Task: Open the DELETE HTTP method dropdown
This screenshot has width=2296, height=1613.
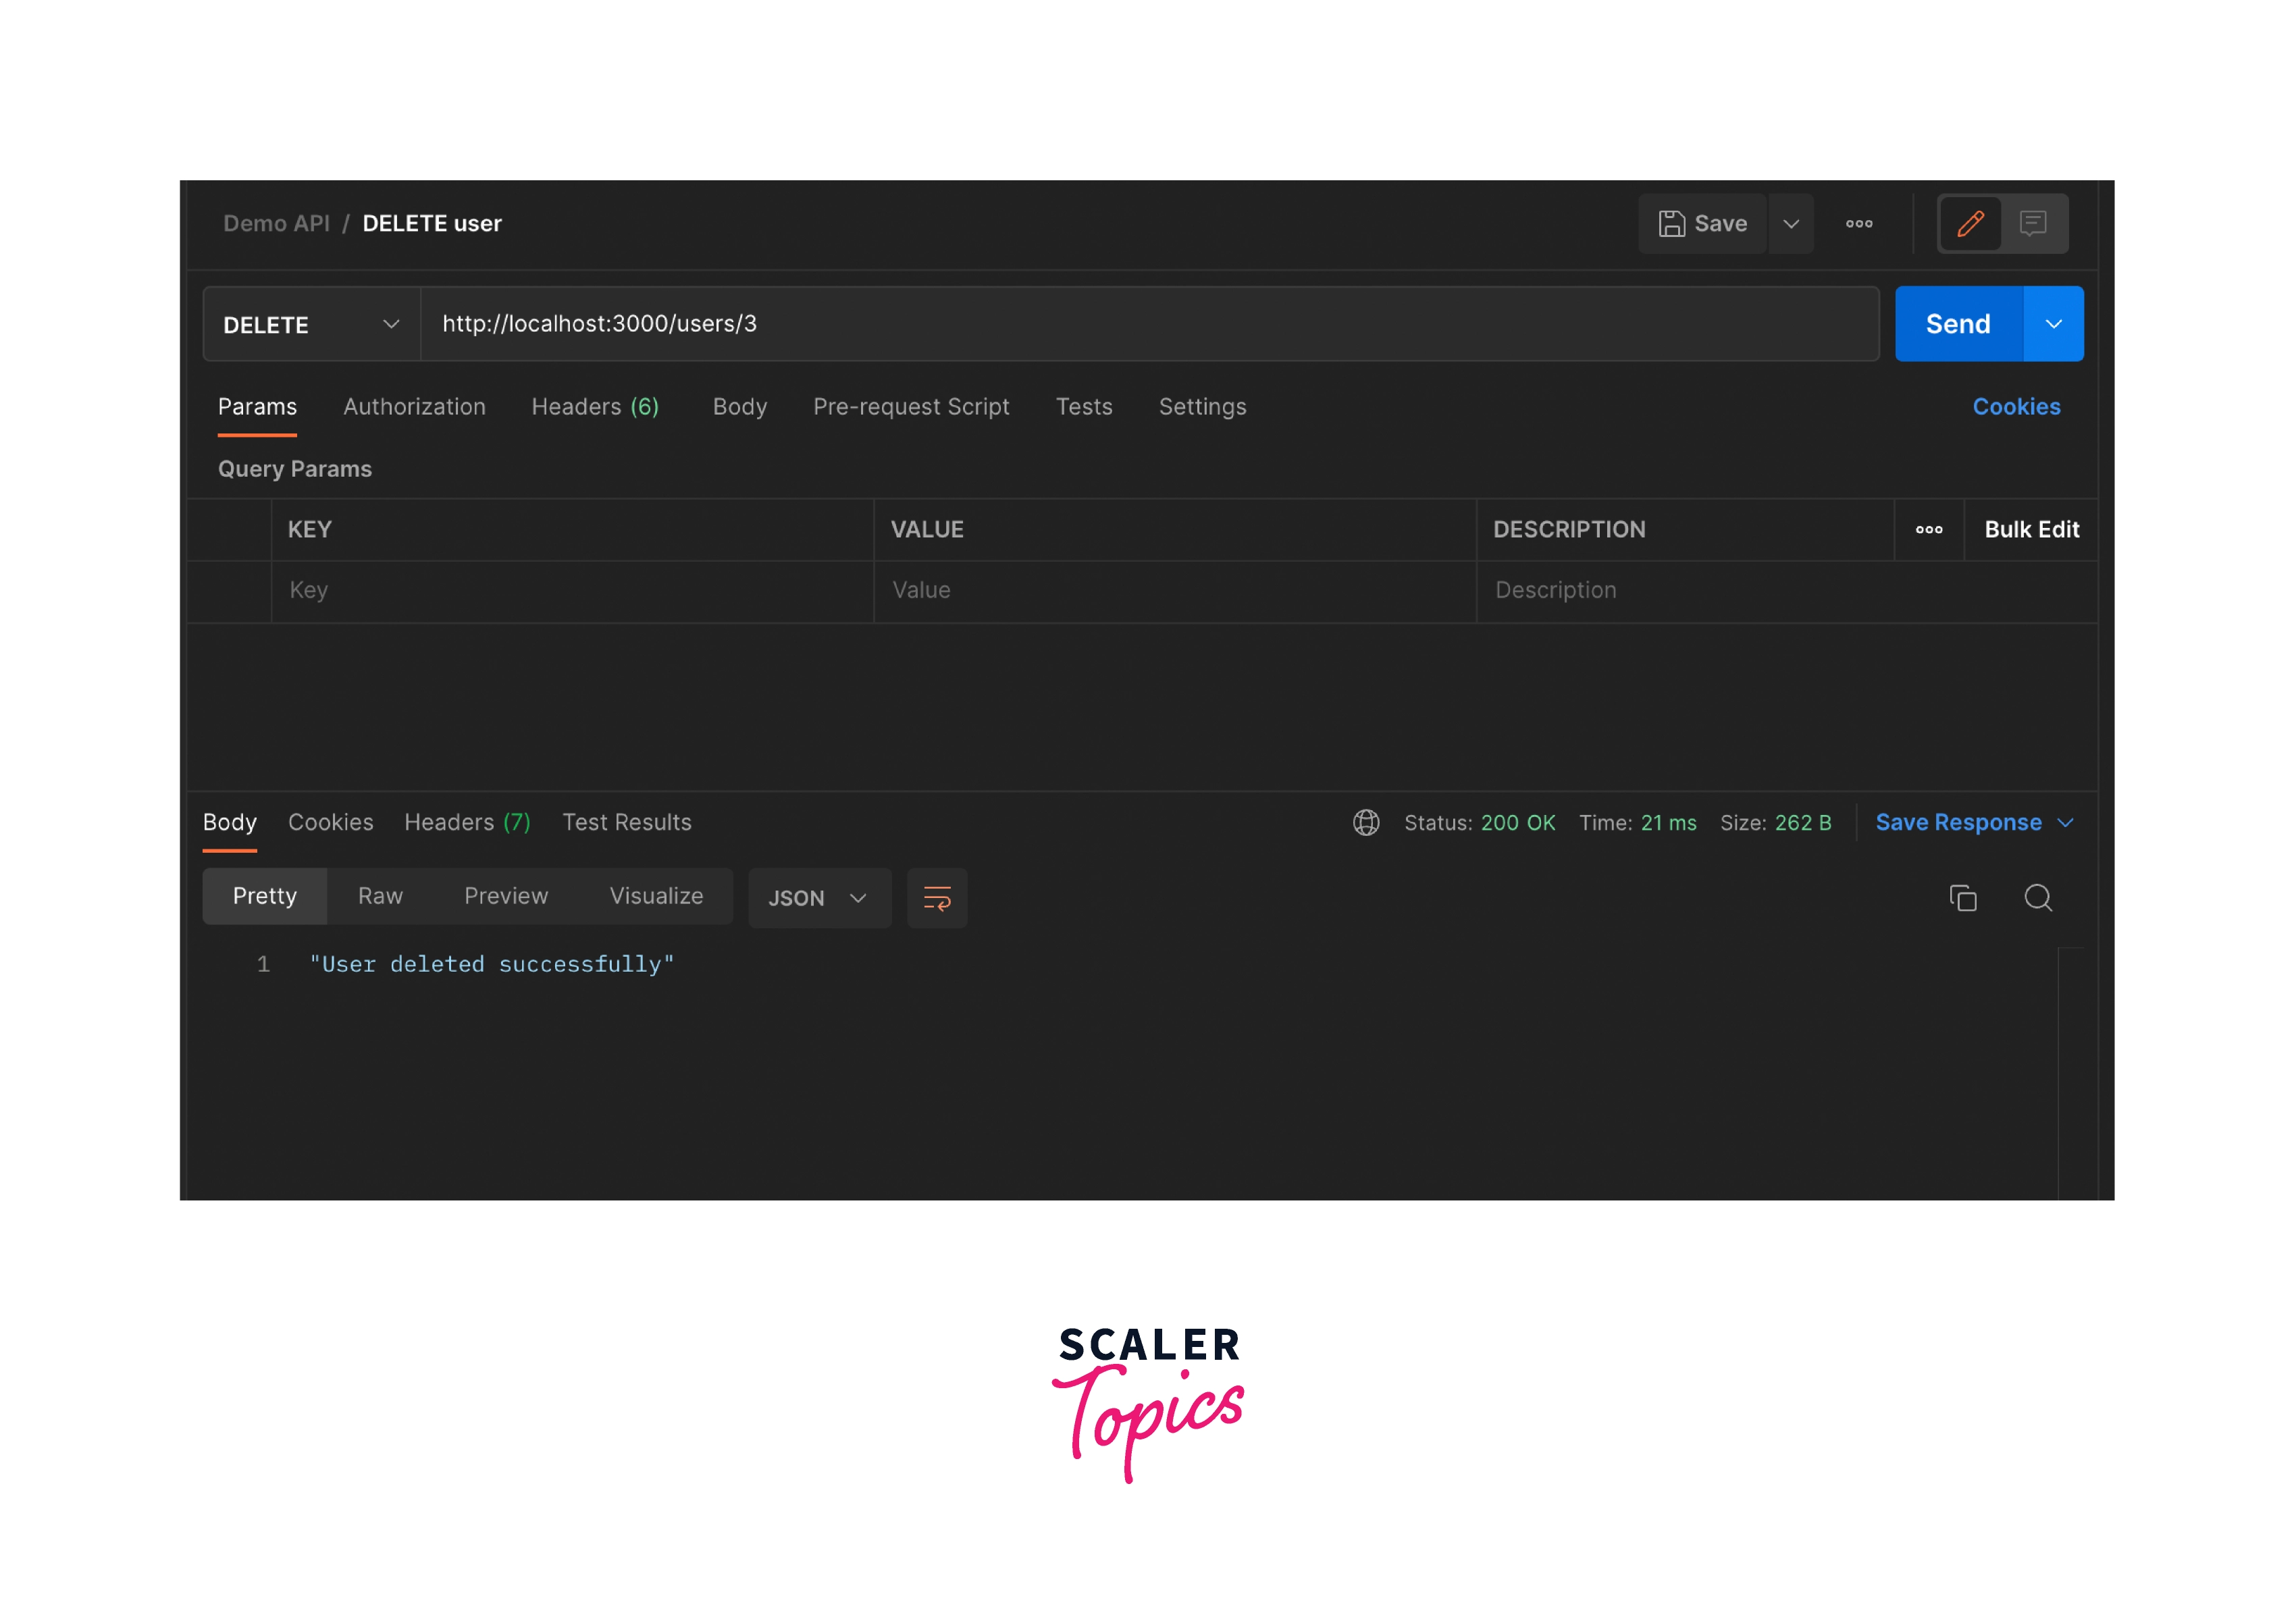Action: coord(311,324)
